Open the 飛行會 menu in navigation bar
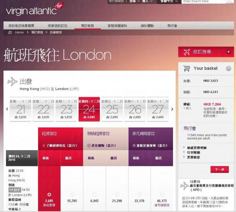This screenshot has width=236, height=212. (x=172, y=26)
